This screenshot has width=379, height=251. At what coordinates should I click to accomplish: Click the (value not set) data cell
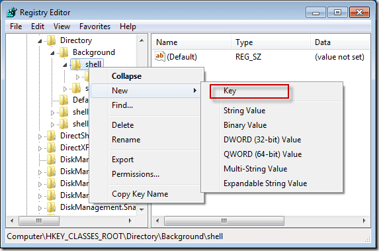point(339,57)
